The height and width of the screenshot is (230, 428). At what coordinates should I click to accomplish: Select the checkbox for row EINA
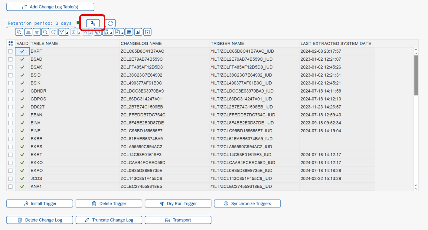point(11,123)
